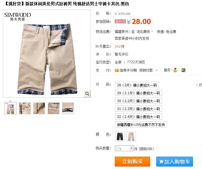Click the 立刻购买 buy now button
This screenshot has width=202, height=169.
pos(132,162)
